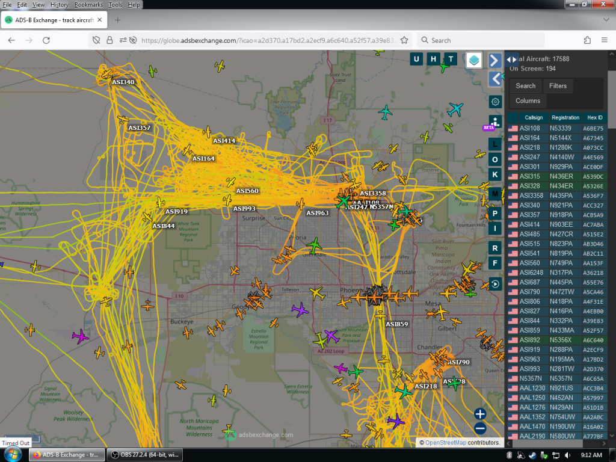The height and width of the screenshot is (462, 616).
Task: Click the site padlock icon
Action: (109, 40)
